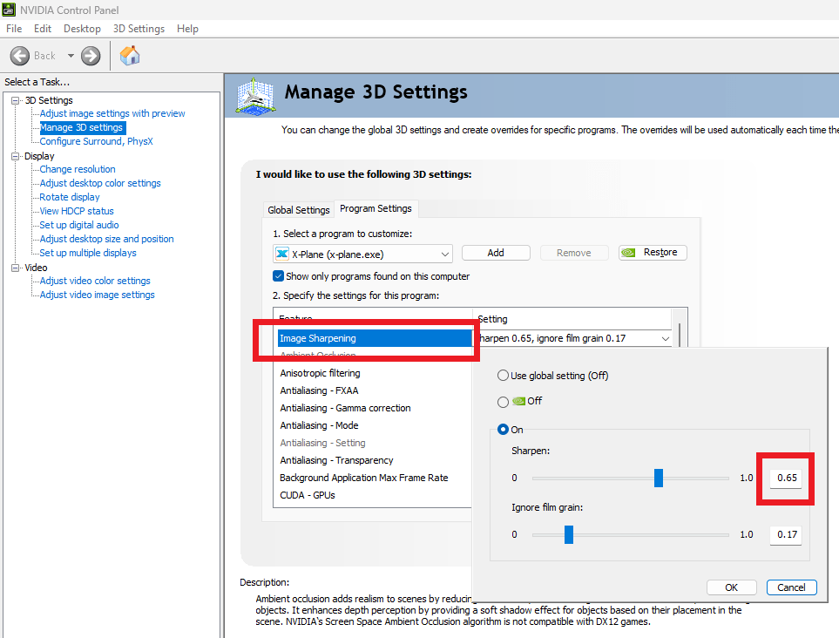
Task: Open the 3D Settings menu
Action: pyautogui.click(x=139, y=29)
